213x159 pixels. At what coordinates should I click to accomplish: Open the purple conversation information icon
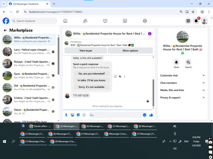pos(150,34)
